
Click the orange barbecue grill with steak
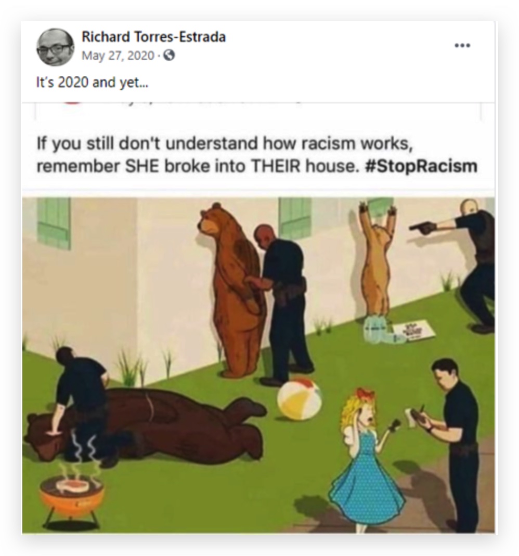pos(72,495)
